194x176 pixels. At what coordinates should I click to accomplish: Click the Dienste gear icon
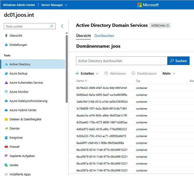pos(6,128)
